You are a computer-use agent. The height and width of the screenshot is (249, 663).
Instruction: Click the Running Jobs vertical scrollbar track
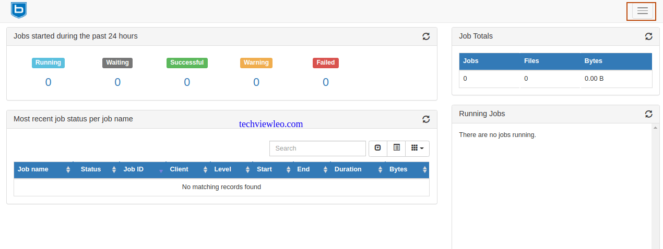pyautogui.click(x=655, y=190)
